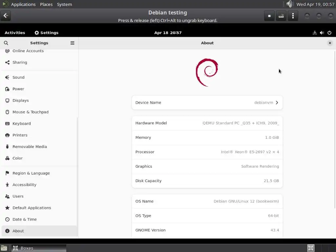Click the Keyboard icon in sidebar
This screenshot has height=252, width=336.
click(x=7, y=124)
